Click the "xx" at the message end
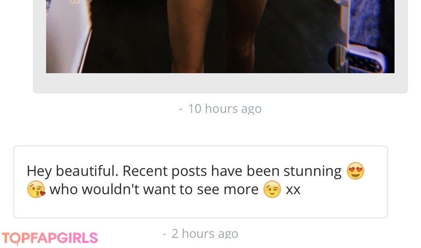Viewport: 421px width, 248px height. 293,190
